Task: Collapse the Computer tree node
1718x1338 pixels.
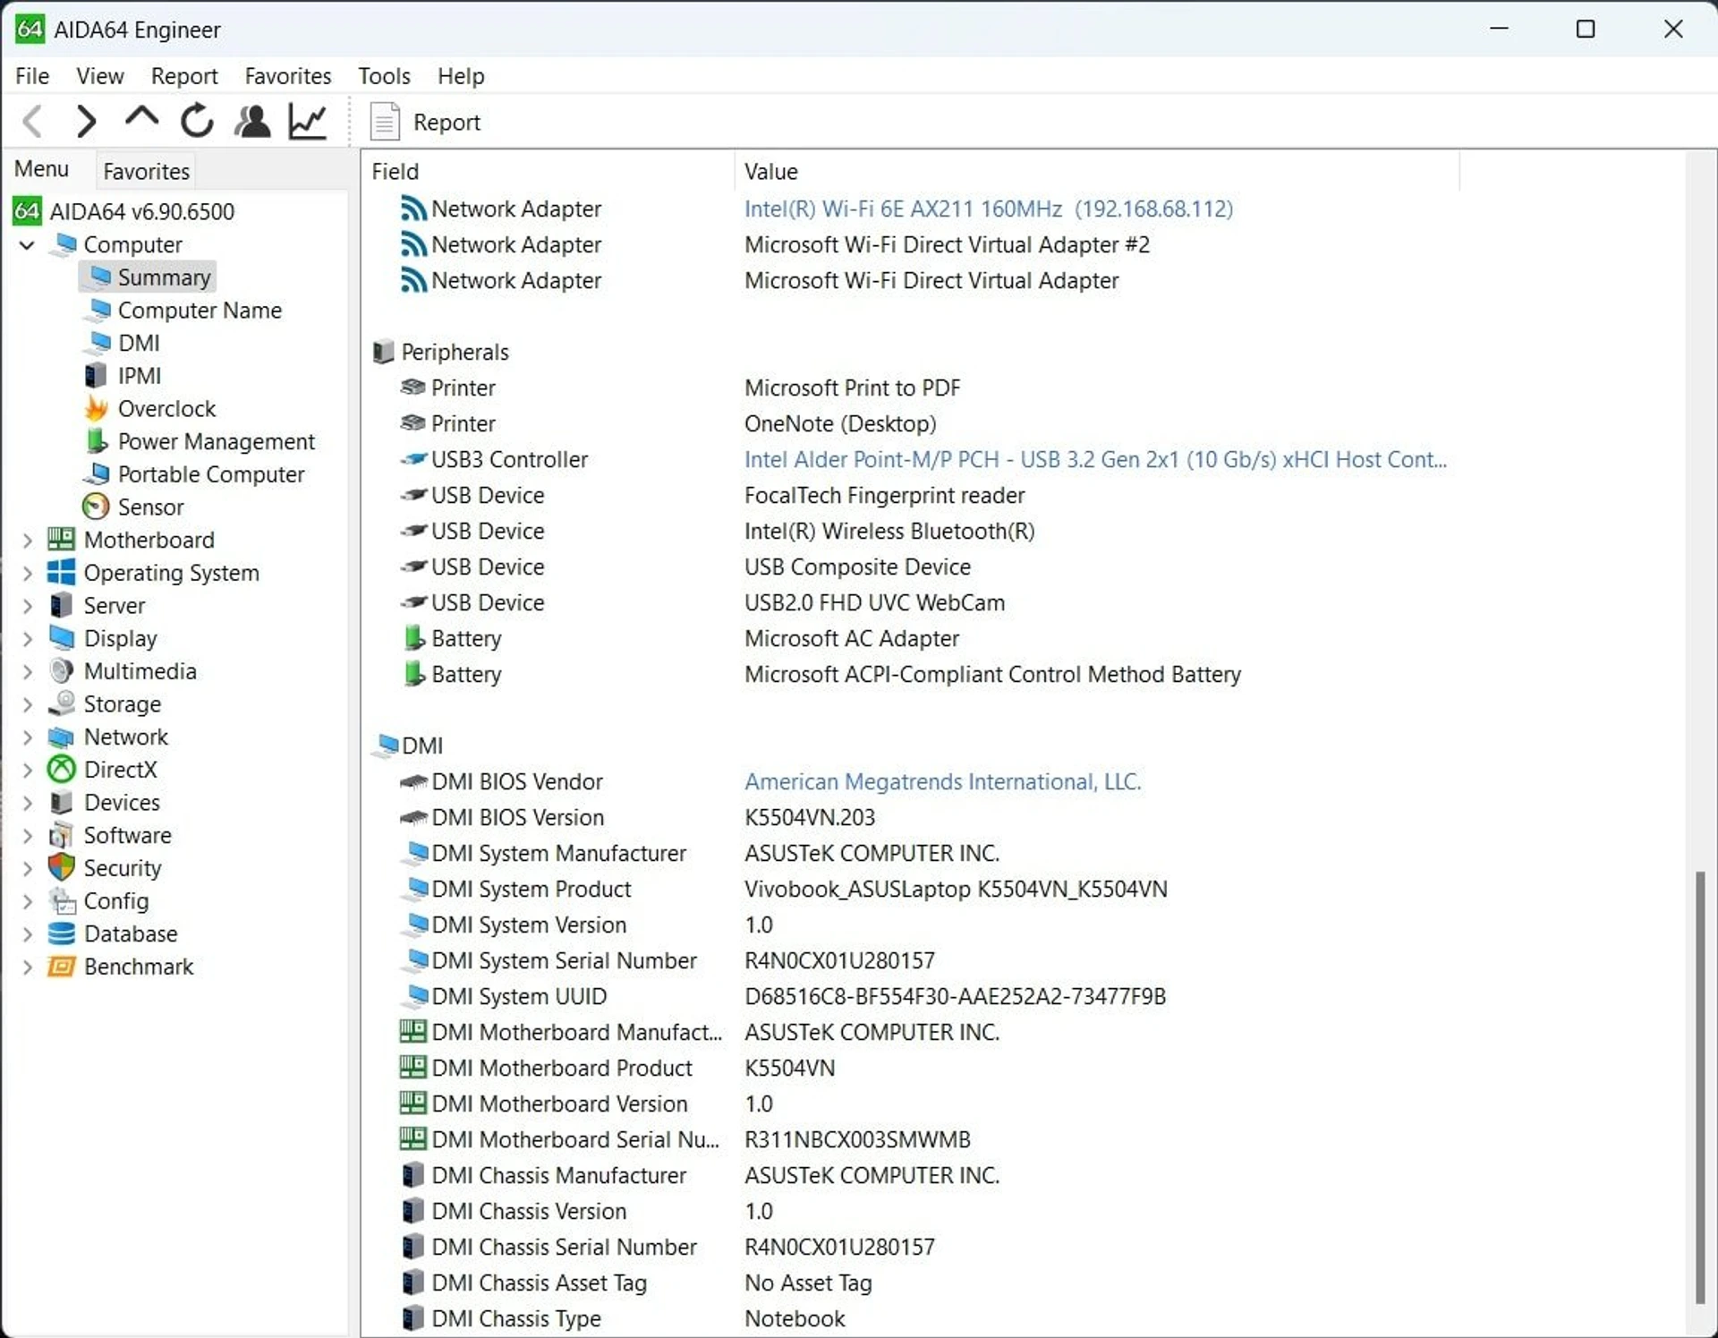Action: [x=27, y=244]
